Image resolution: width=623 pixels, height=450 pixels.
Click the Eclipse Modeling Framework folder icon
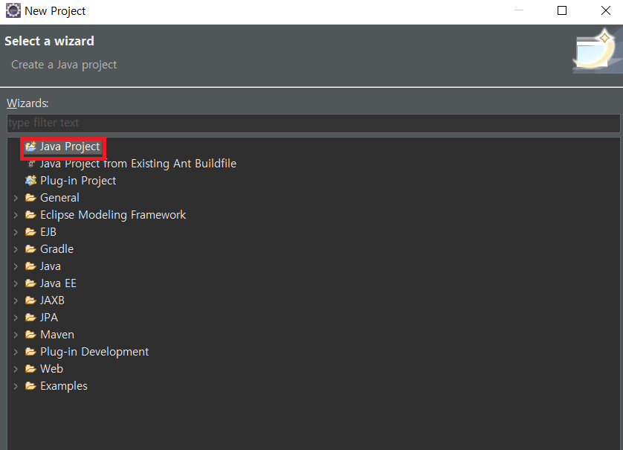click(x=30, y=215)
